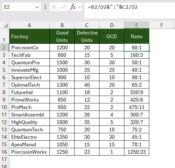Click the formula bar resize dots handle
This screenshot has height=168, width=175.
tap(45, 7)
